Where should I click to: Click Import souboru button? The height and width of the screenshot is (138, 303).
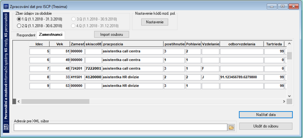click(x=111, y=34)
